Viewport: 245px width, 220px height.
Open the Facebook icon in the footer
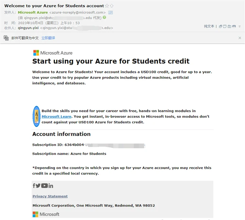[34, 185]
